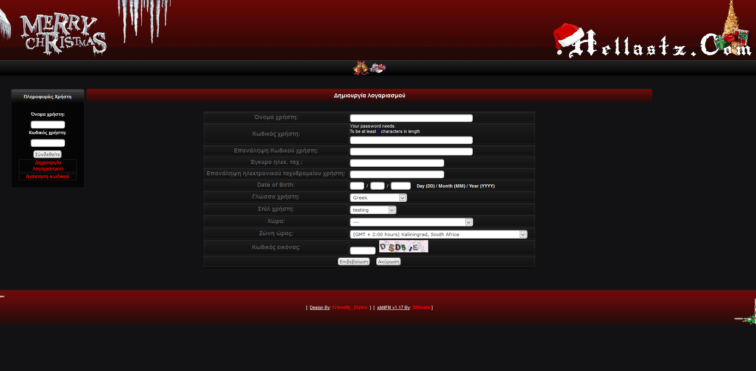756x371 pixels.
Task: Follow the Friendly_Styles footer link
Action: 350,307
